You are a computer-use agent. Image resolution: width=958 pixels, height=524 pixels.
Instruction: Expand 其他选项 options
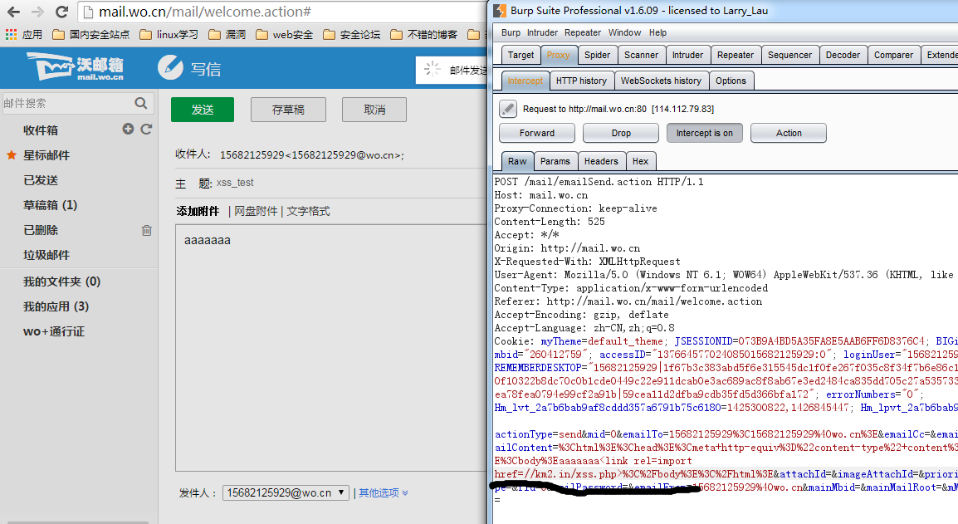384,492
